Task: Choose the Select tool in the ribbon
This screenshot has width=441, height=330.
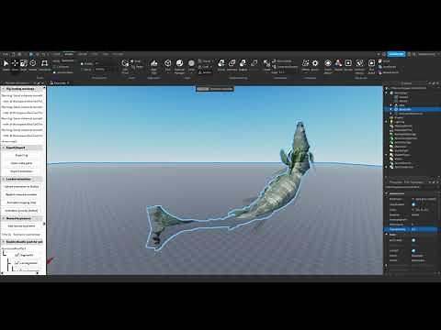Action: point(6,65)
